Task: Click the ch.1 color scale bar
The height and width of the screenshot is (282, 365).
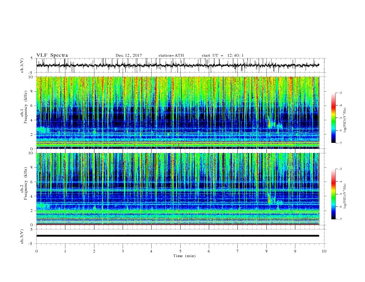Action: pos(334,118)
